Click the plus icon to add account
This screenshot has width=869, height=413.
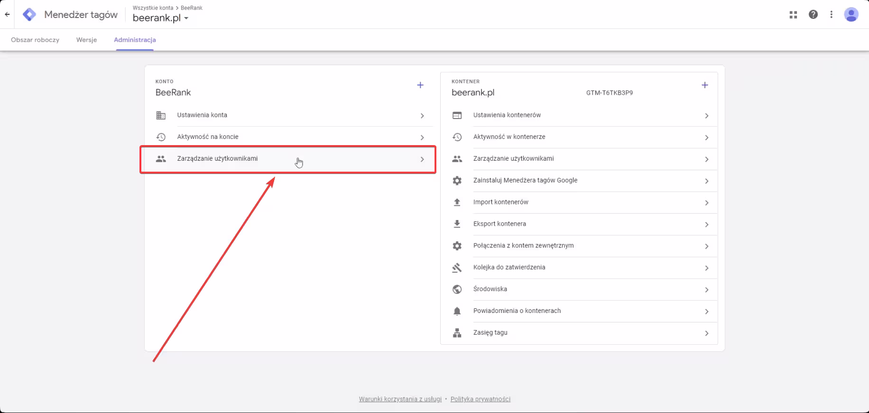coord(420,85)
